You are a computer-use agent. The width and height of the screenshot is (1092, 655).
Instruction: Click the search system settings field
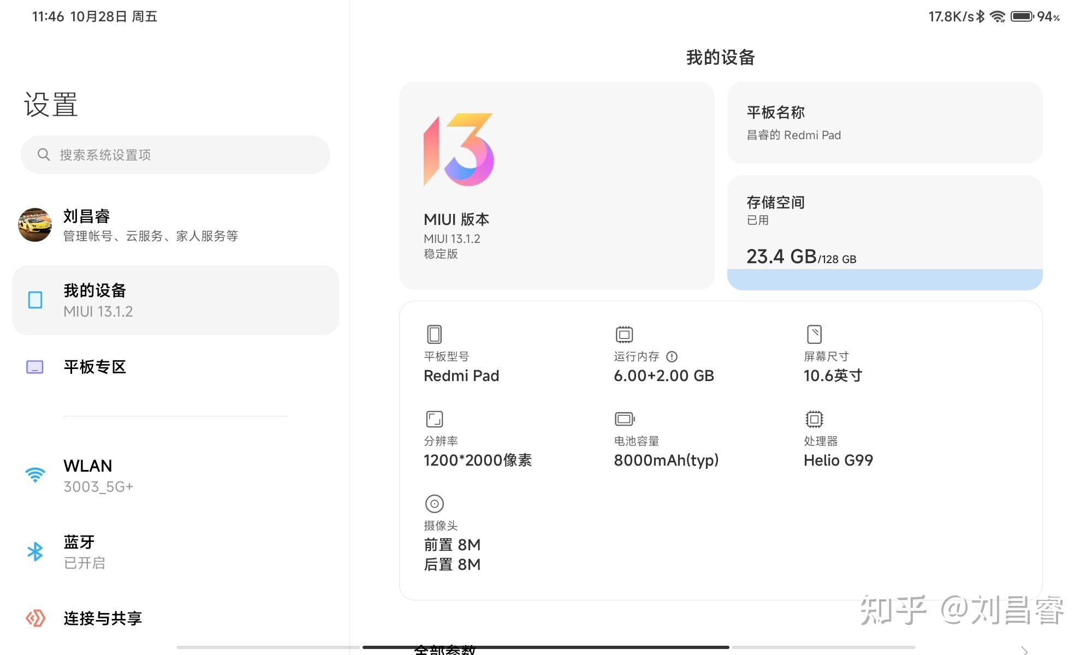tap(175, 155)
